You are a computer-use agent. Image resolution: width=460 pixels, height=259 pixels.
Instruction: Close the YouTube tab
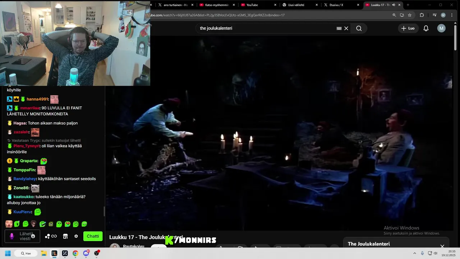pyautogui.click(x=275, y=5)
